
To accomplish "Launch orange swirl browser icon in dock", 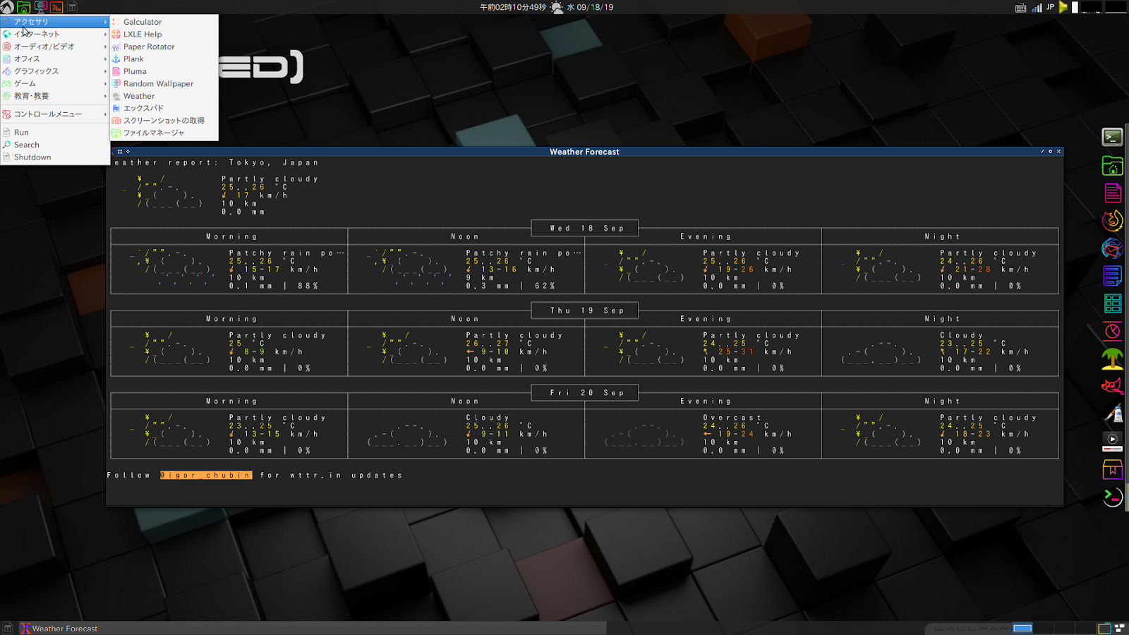I will click(1112, 220).
